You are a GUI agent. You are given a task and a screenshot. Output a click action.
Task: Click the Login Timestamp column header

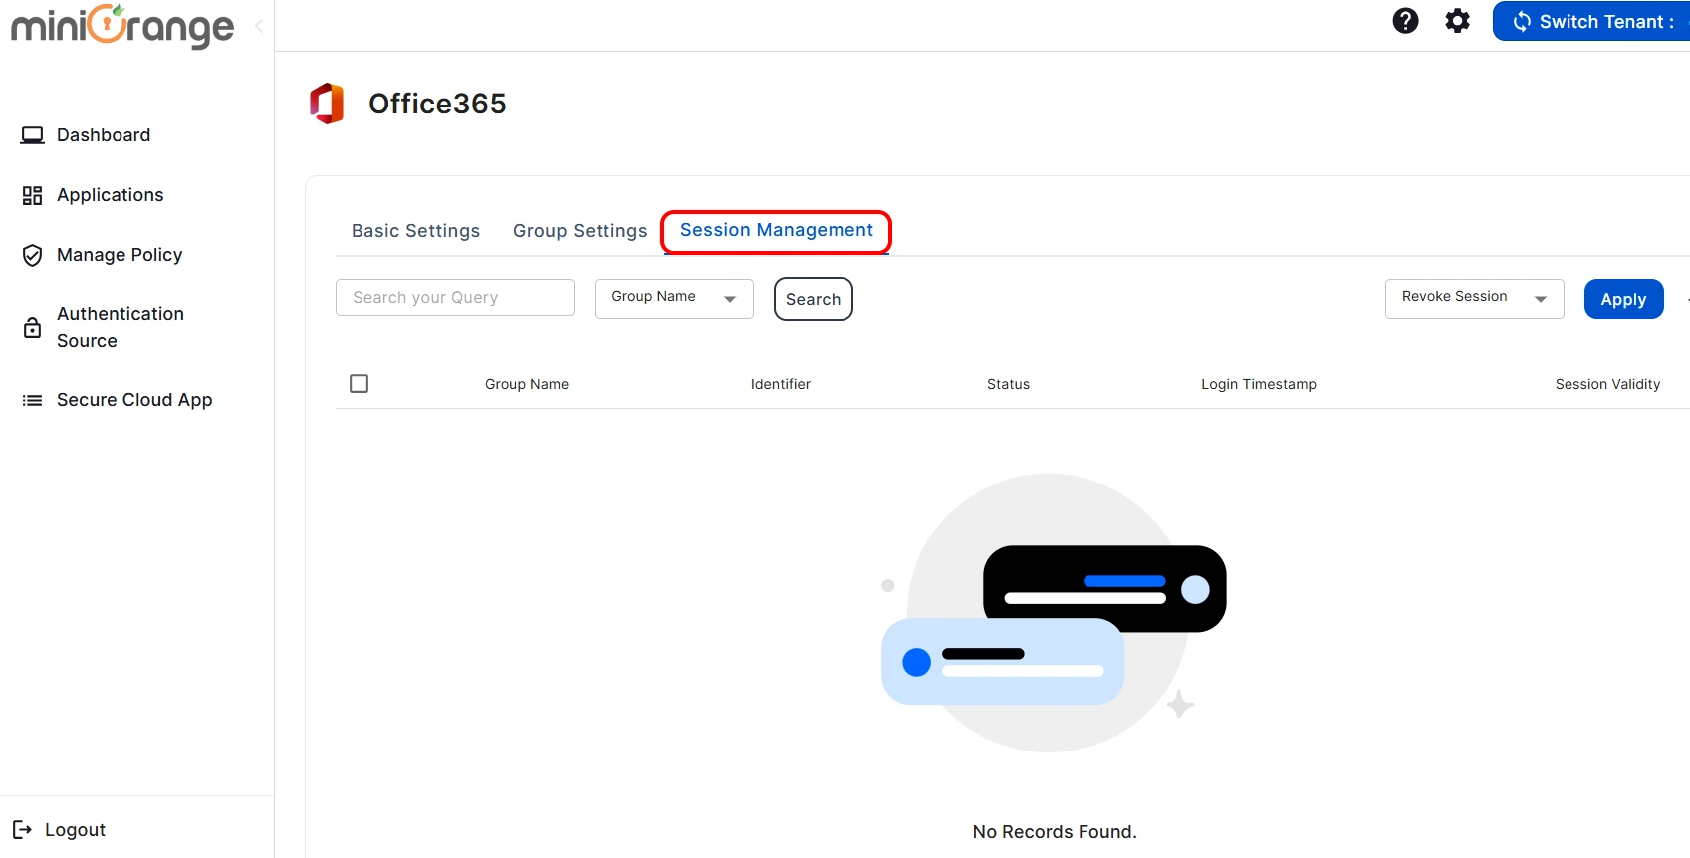[1259, 384]
